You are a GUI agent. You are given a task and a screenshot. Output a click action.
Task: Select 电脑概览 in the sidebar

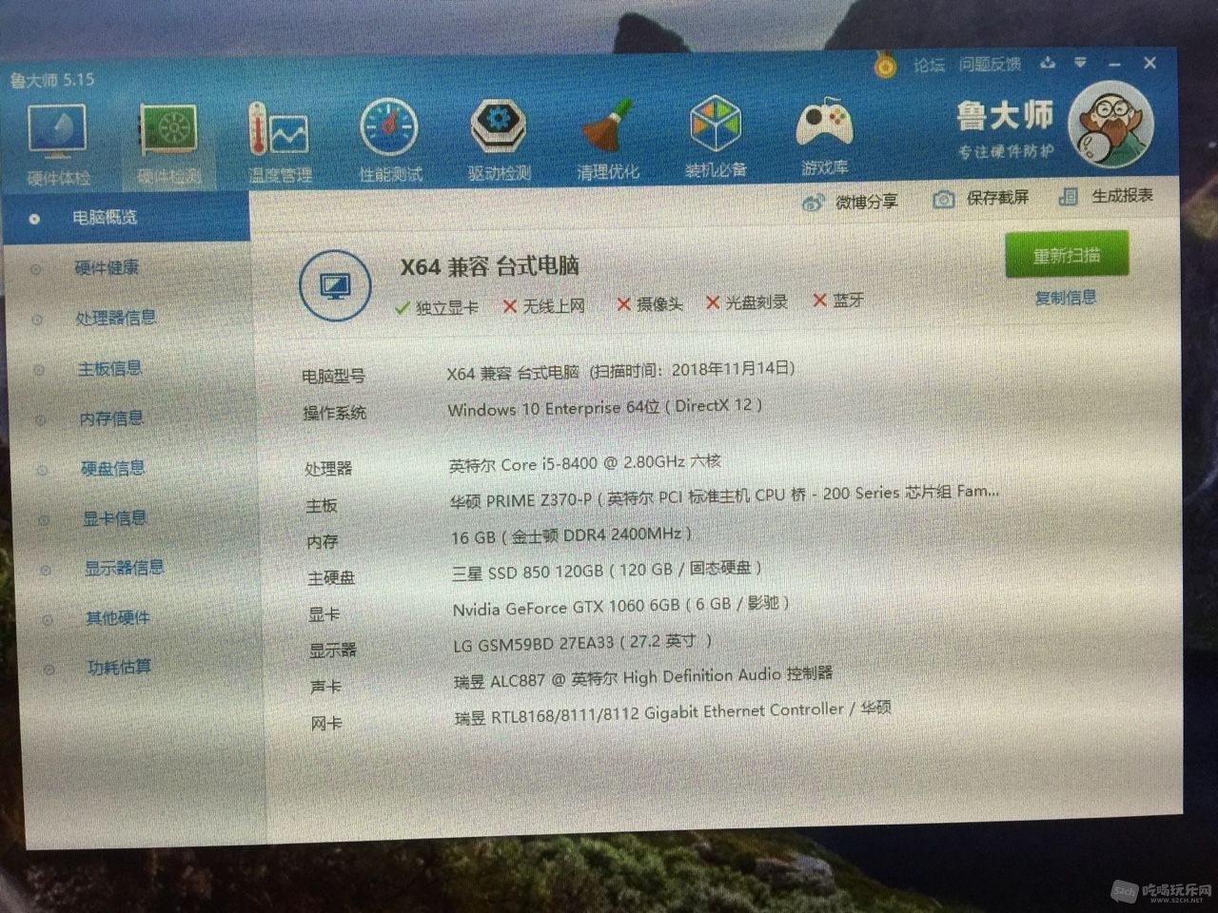tap(127, 217)
